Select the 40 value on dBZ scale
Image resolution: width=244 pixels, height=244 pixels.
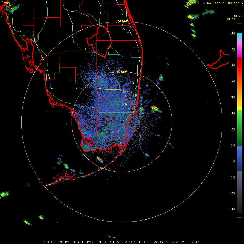coord(233,97)
